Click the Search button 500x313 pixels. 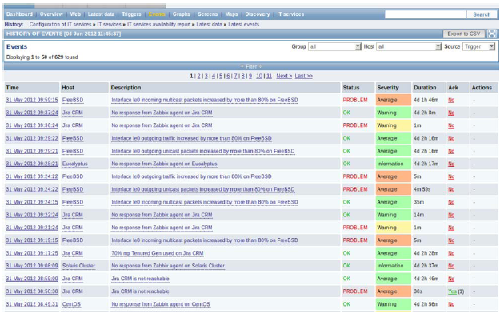tap(482, 14)
